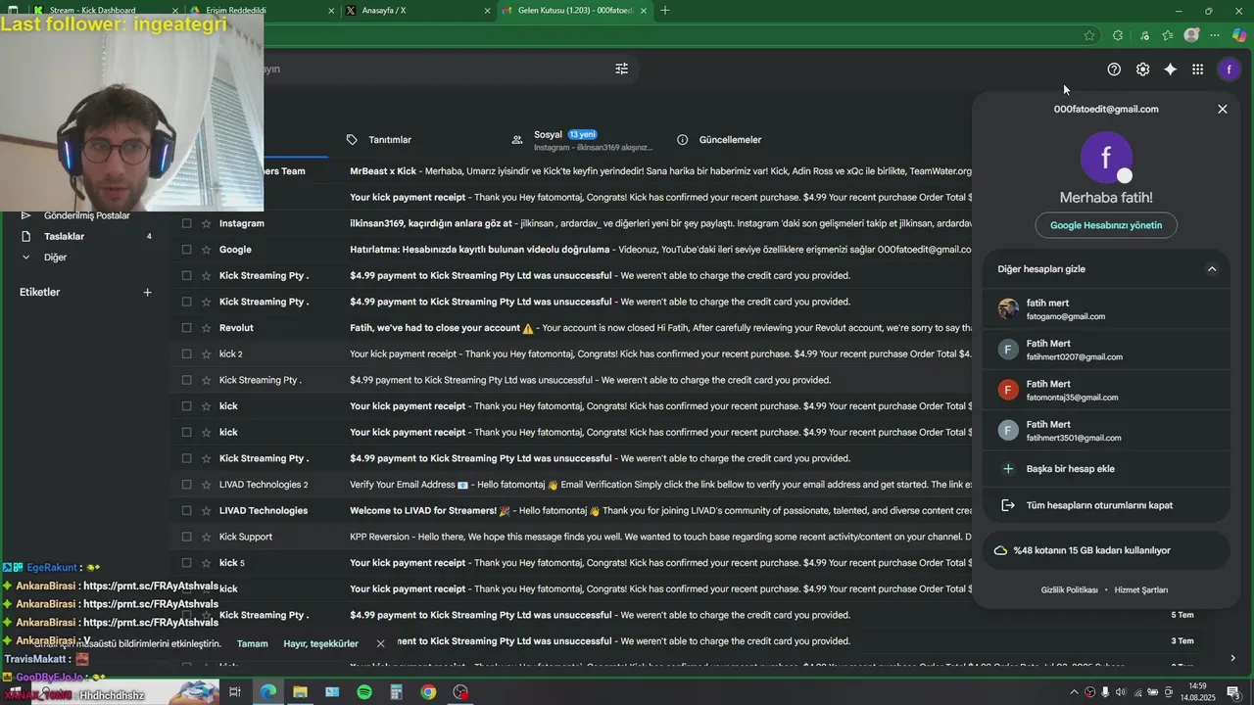
Task: Switch to the Tanıtımlar tab
Action: (390, 140)
